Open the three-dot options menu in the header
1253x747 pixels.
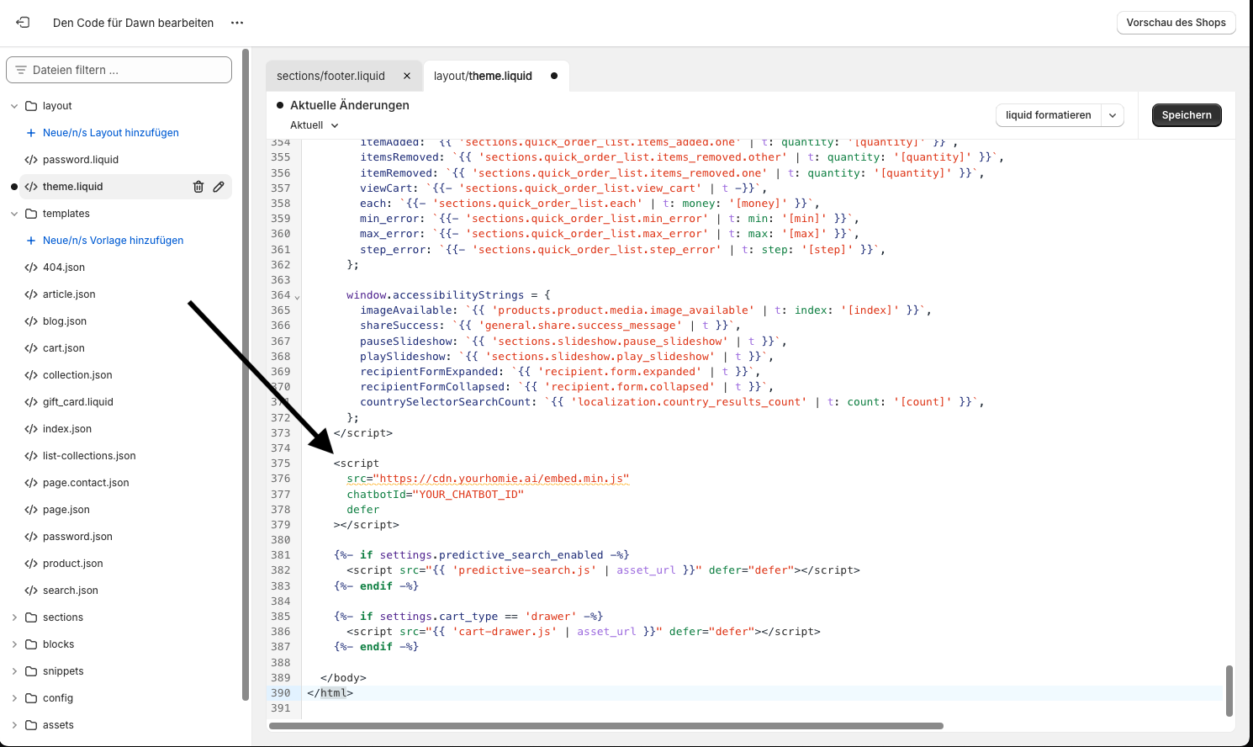(236, 23)
